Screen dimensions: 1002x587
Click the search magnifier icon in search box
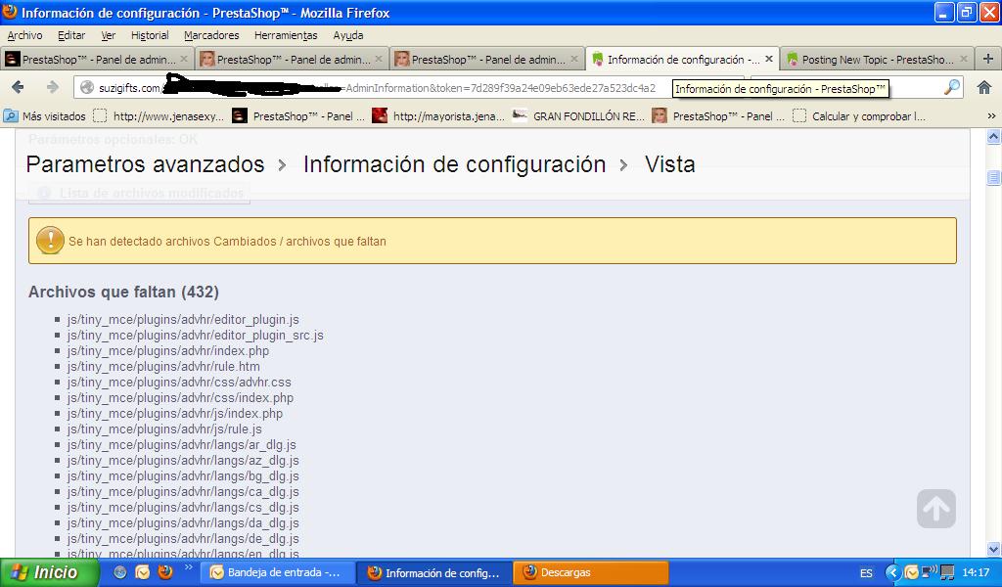pos(952,87)
